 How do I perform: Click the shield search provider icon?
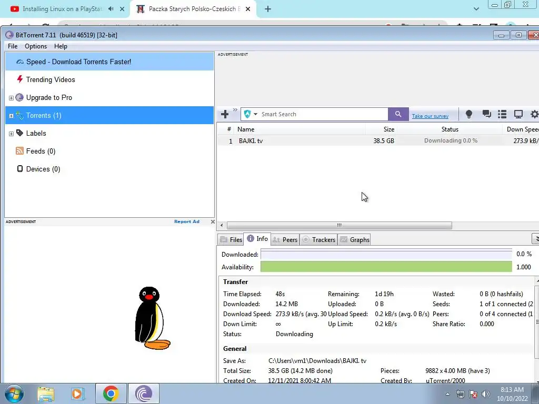point(247,114)
